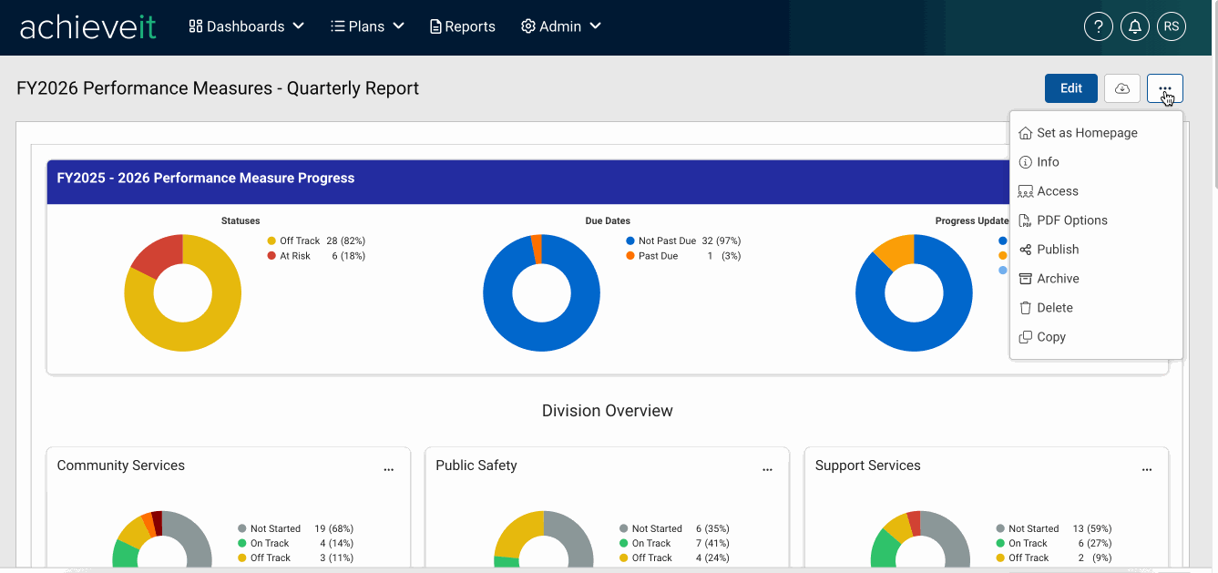Click the cloud download icon button
The width and height of the screenshot is (1218, 573).
coord(1122,88)
